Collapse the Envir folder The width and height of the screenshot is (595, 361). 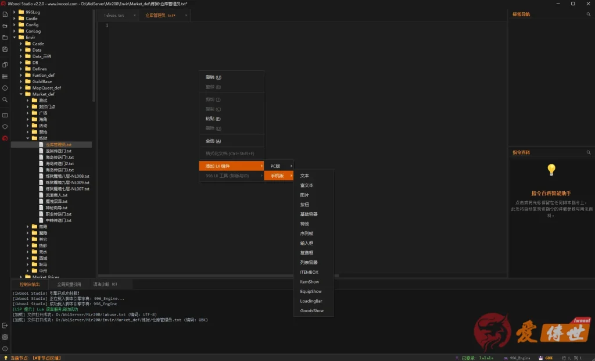coord(15,37)
